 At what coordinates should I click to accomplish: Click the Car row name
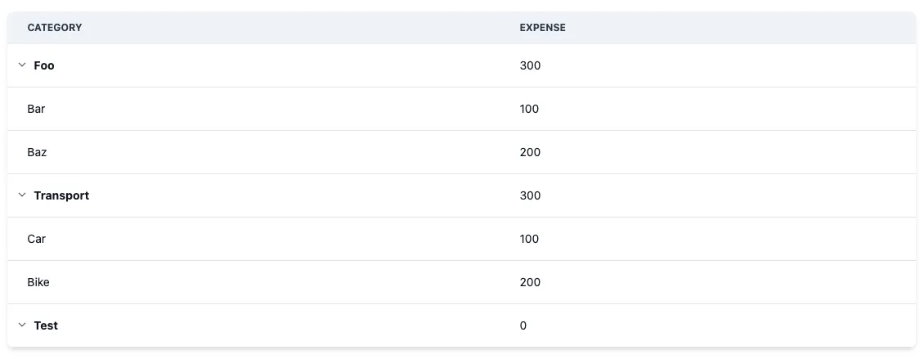pos(36,239)
